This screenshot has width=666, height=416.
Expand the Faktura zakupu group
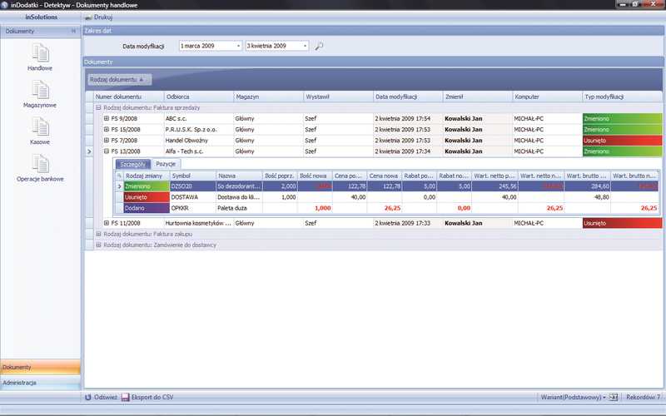[98, 234]
